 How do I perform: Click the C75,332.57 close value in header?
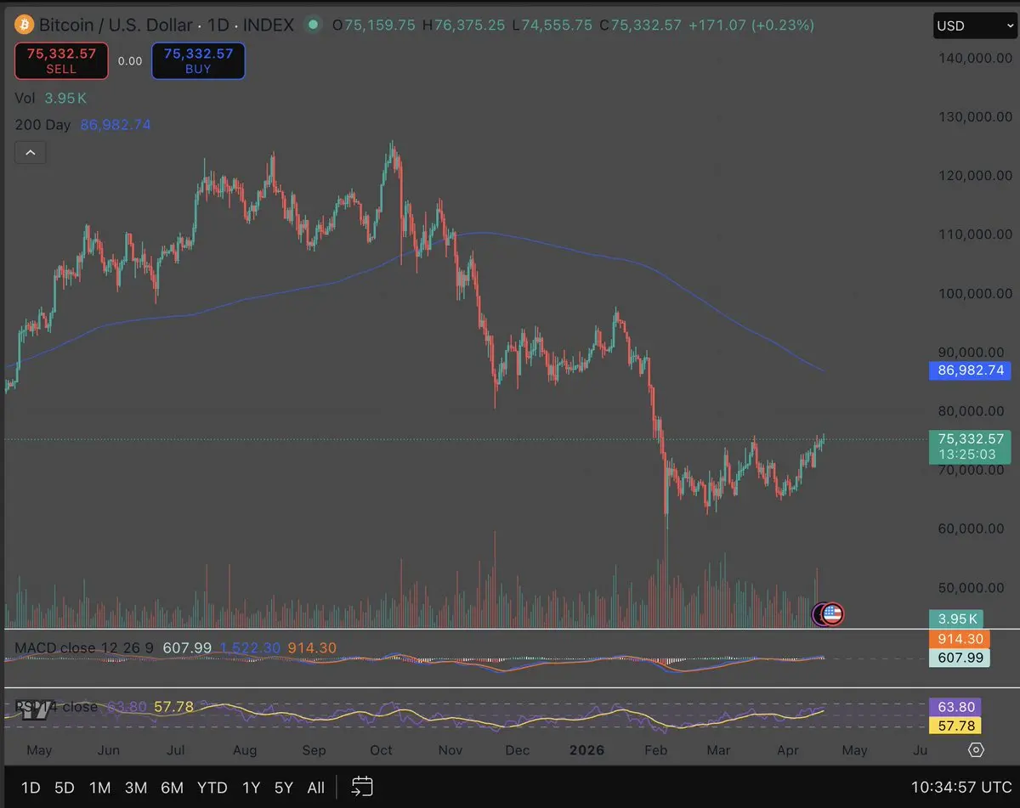(640, 25)
